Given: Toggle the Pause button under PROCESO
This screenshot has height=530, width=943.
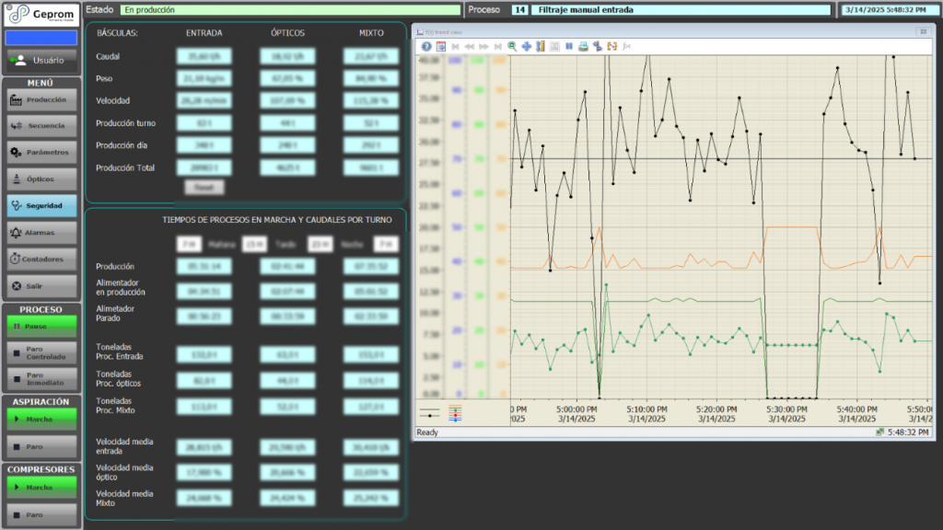Looking at the screenshot, I should tap(41, 326).
